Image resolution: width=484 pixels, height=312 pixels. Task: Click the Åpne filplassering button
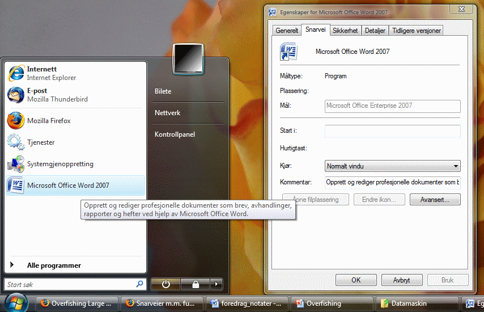pyautogui.click(x=316, y=200)
